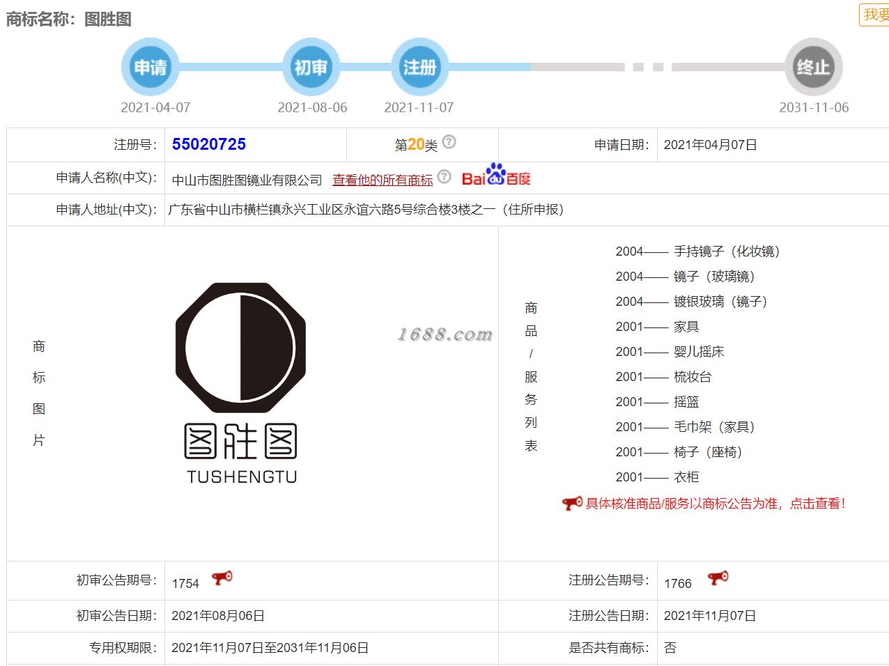Screen dimensions: 889x666
Task: Click 第20类 class text
Action: pos(416,144)
